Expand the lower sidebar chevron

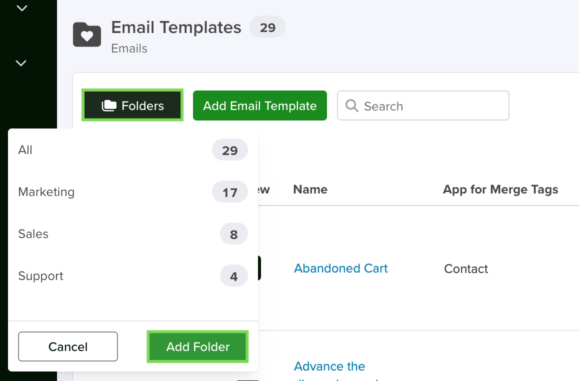tap(21, 63)
